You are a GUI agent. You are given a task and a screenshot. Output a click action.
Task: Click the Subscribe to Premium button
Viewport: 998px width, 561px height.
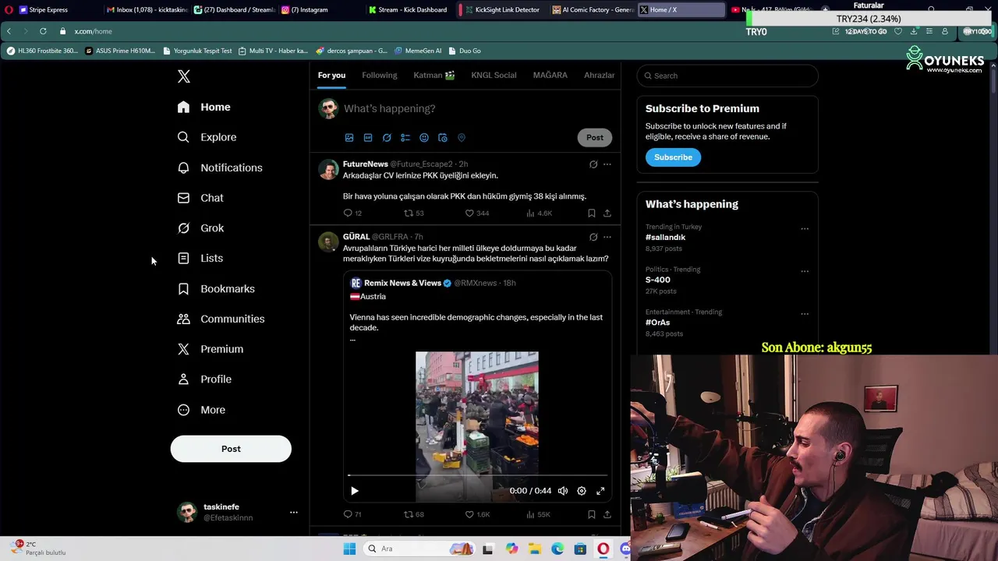tap(673, 157)
